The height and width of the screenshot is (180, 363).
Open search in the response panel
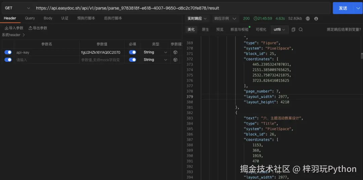(301, 30)
